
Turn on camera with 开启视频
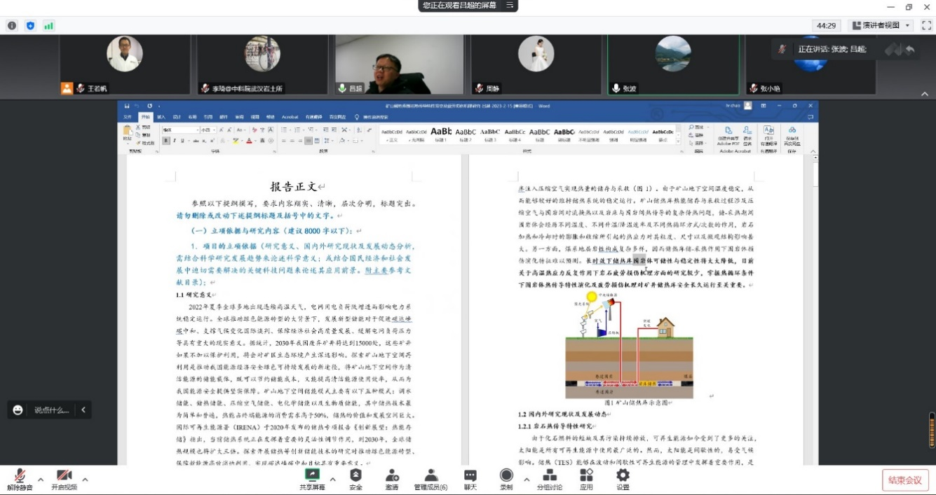(64, 478)
